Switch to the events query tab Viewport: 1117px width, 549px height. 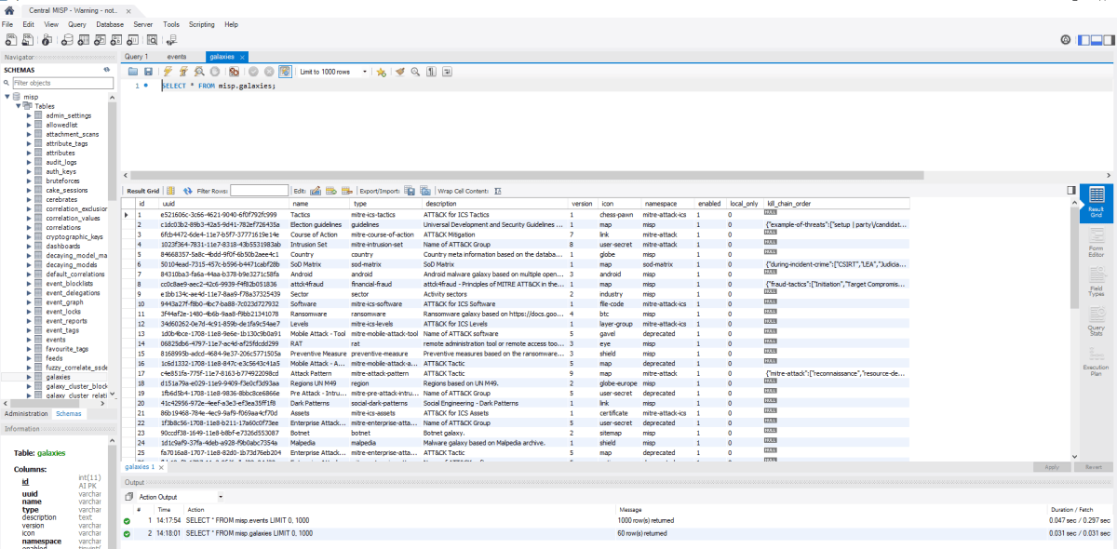[177, 56]
